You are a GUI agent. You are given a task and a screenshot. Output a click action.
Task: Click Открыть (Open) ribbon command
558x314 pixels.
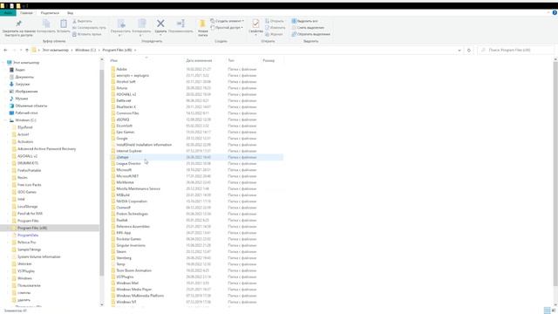(275, 21)
